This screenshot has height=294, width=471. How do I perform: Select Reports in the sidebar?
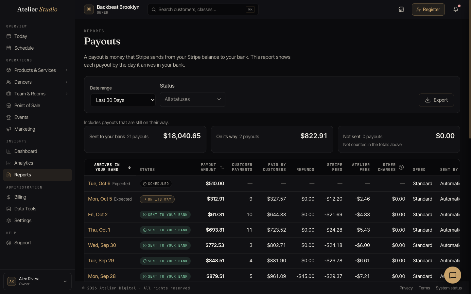37,175
